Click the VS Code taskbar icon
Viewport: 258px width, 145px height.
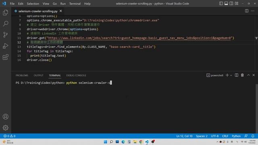pos(147,142)
